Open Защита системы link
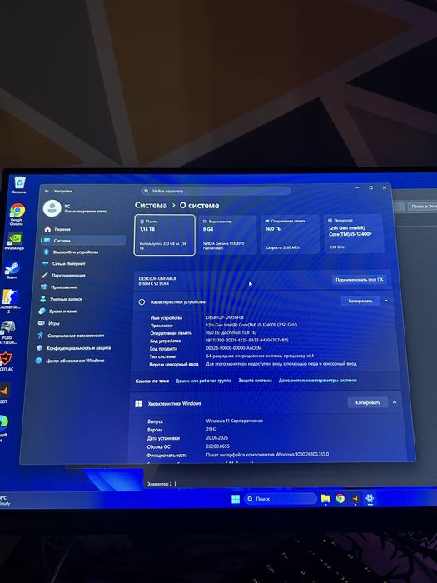This screenshot has height=583, width=437. (x=255, y=381)
